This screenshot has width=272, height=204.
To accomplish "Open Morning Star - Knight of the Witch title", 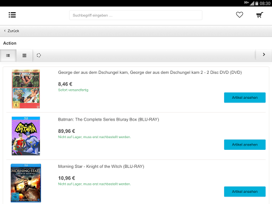I will point(101,166).
